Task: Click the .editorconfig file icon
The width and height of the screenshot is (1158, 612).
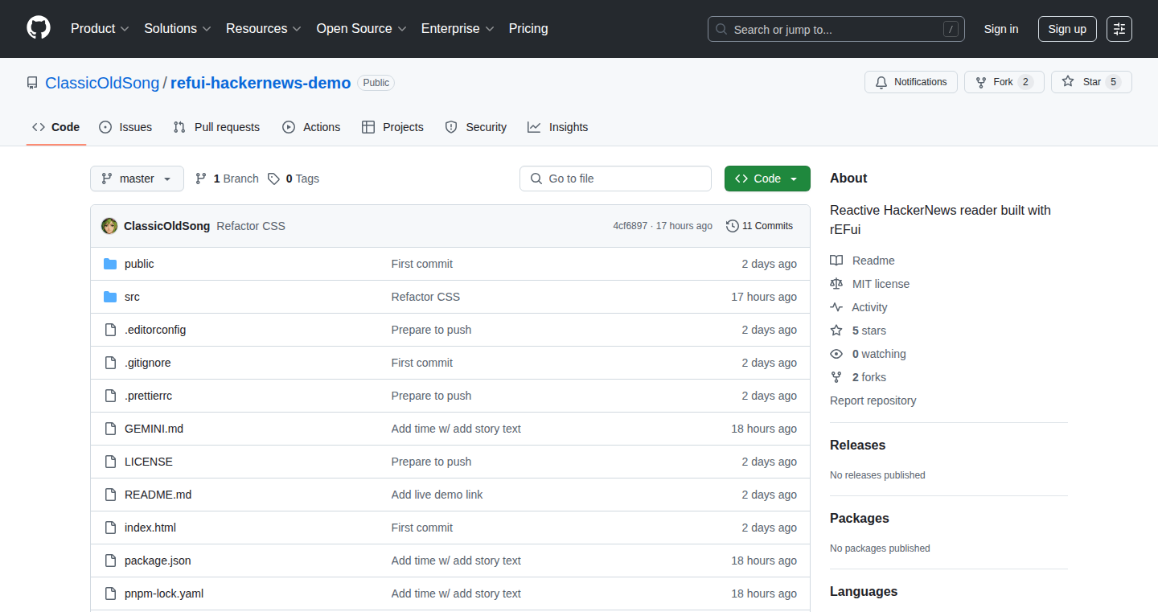Action: (110, 330)
